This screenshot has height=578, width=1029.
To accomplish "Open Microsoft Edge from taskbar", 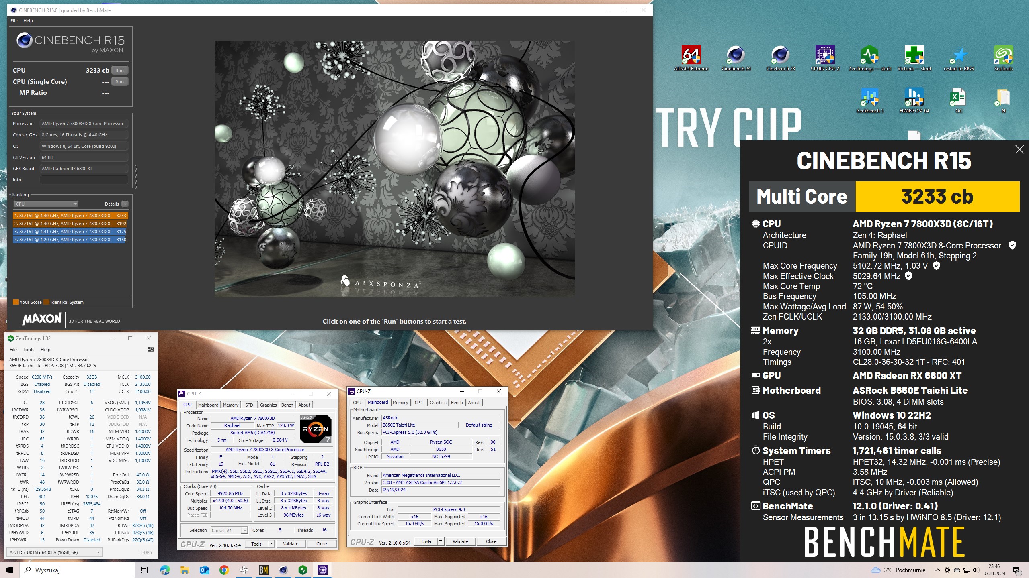I will tap(165, 570).
